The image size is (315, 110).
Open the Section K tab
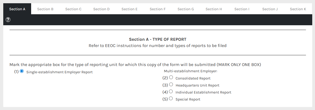coord(298,9)
